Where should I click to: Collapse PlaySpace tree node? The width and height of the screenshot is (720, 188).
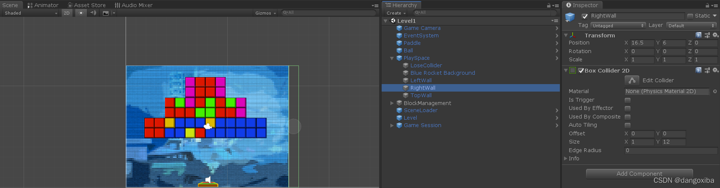tap(392, 58)
